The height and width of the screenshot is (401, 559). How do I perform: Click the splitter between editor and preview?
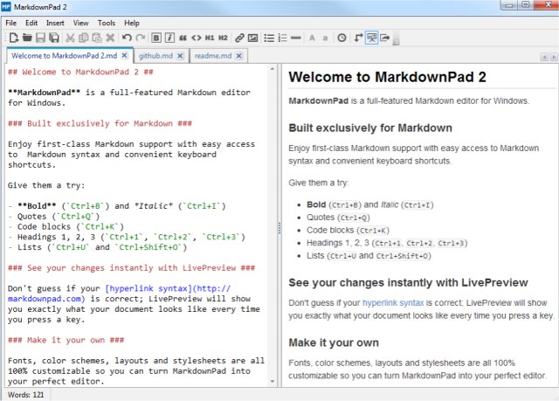(x=279, y=226)
